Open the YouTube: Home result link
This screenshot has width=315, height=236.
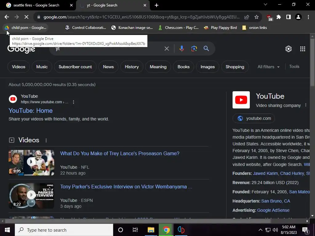point(30,111)
